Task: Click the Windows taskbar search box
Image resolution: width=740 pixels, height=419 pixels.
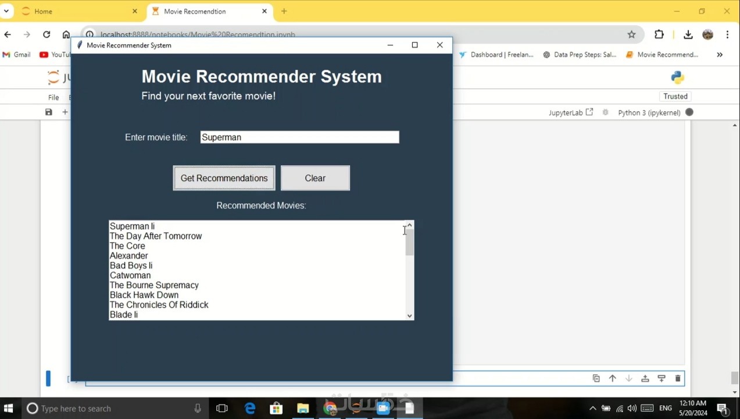Action: pyautogui.click(x=115, y=409)
